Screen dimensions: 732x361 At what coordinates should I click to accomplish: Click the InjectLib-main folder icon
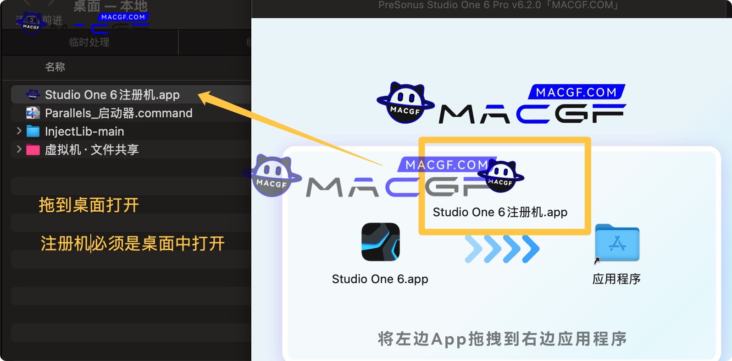click(33, 131)
